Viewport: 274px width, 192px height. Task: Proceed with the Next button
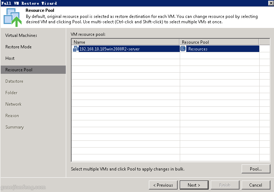pyautogui.click(x=194, y=185)
